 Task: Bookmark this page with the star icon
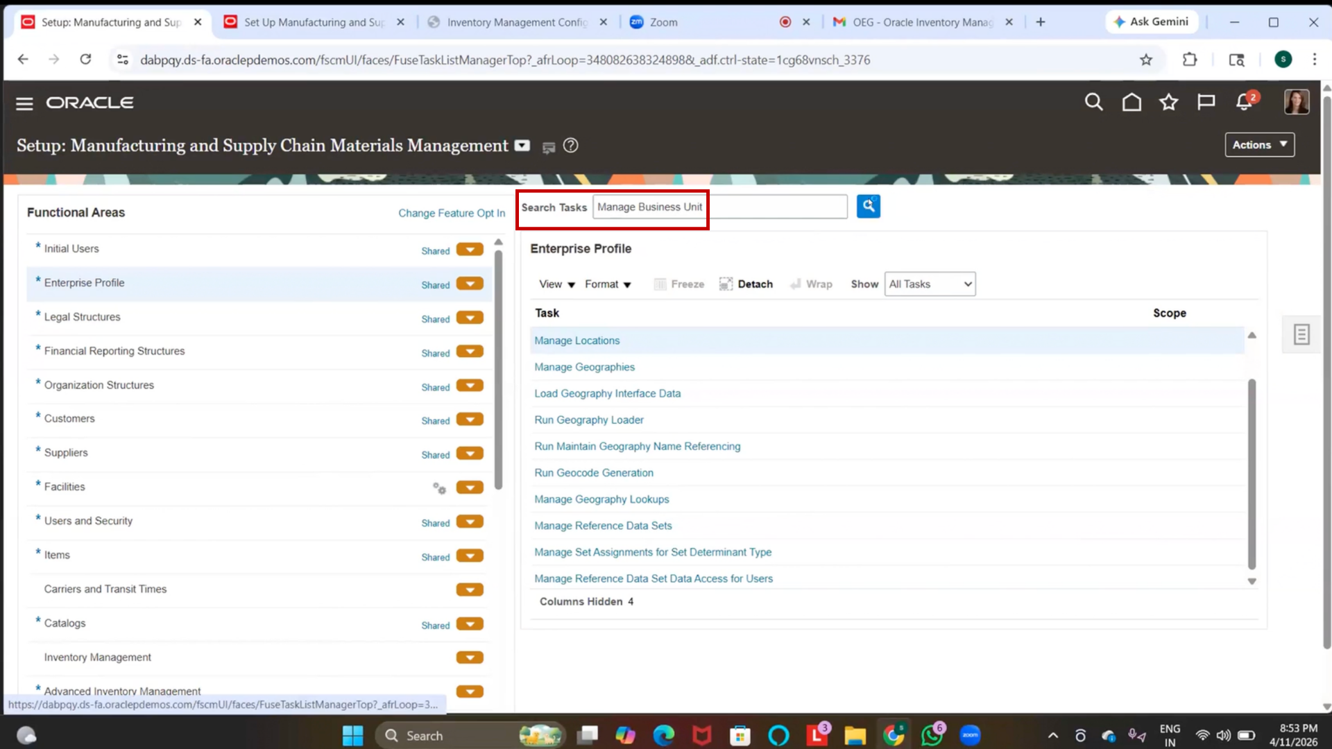1146,60
